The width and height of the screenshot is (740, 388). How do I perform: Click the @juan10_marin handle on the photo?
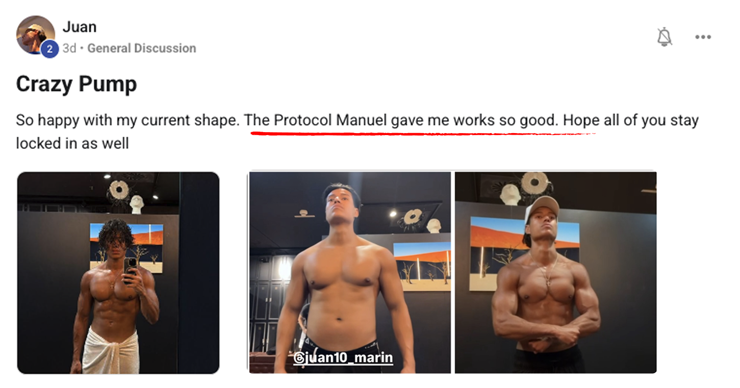click(x=343, y=358)
